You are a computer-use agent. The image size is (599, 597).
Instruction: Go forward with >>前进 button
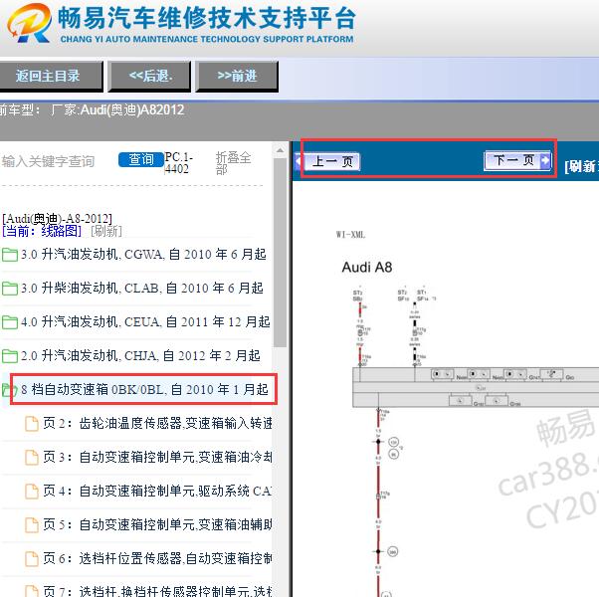point(237,76)
